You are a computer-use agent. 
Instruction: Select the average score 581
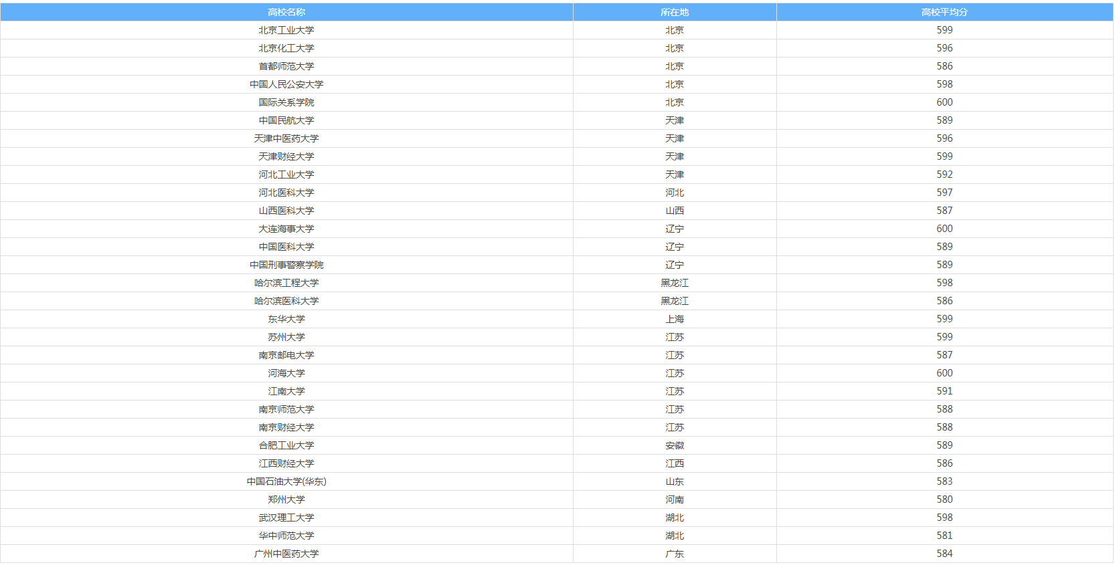pos(944,536)
